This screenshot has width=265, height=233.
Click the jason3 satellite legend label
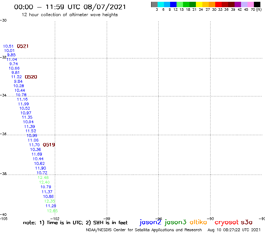pyautogui.click(x=175, y=223)
